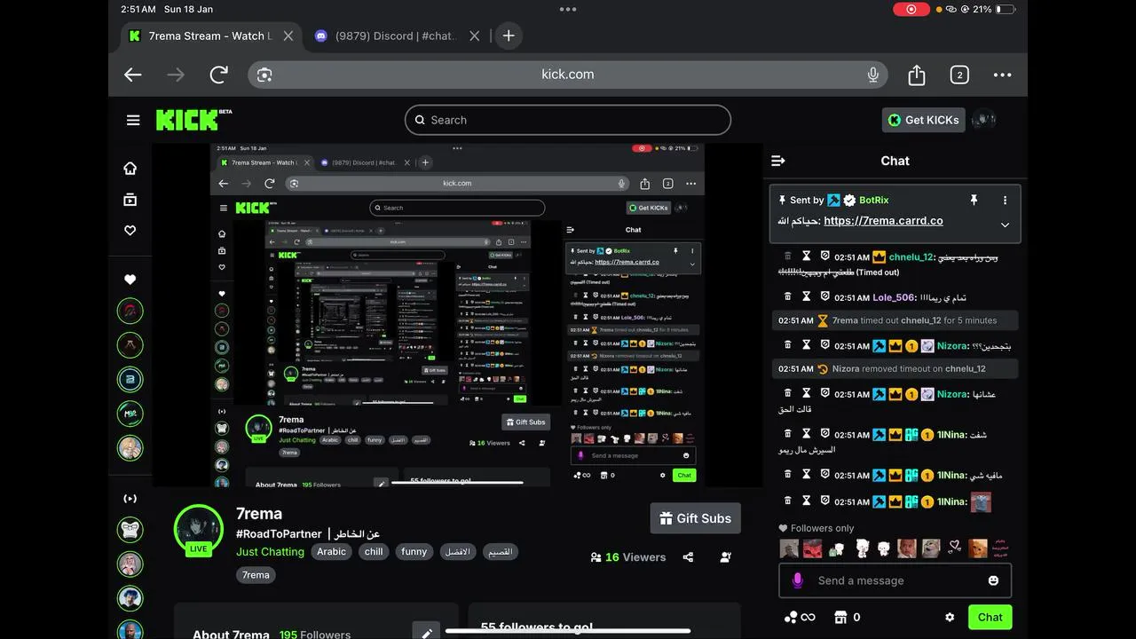Delete chnelu_12's message with trash icon
The height and width of the screenshot is (639, 1136).
click(787, 256)
